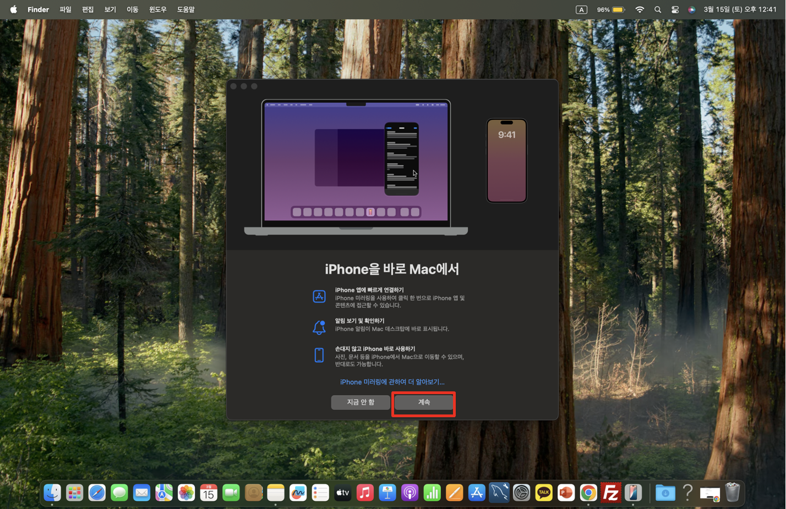786x509 pixels.
Task: Launch FaceTime from the Dock
Action: tap(231, 493)
